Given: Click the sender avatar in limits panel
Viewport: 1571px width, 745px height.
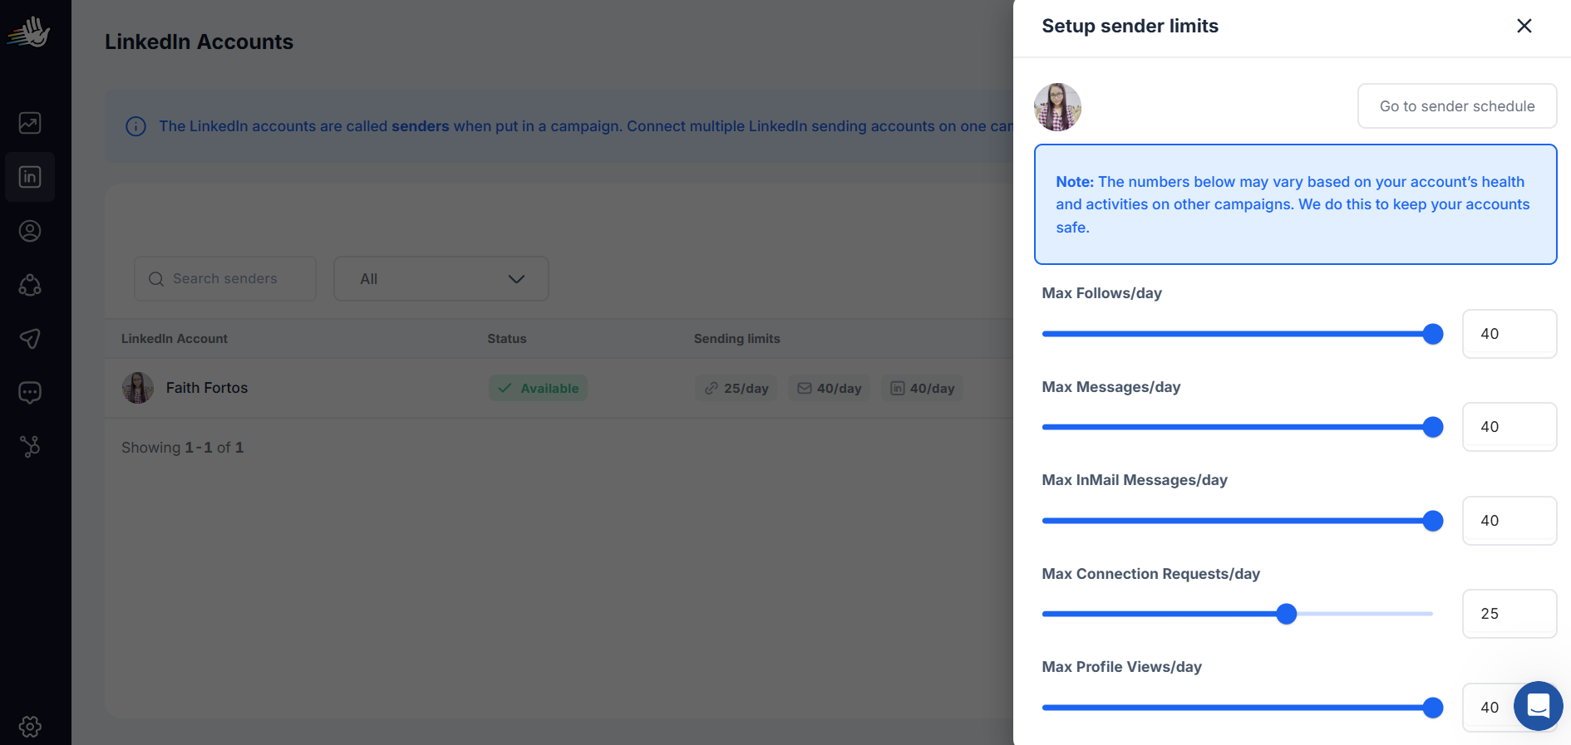Looking at the screenshot, I should click(1057, 107).
